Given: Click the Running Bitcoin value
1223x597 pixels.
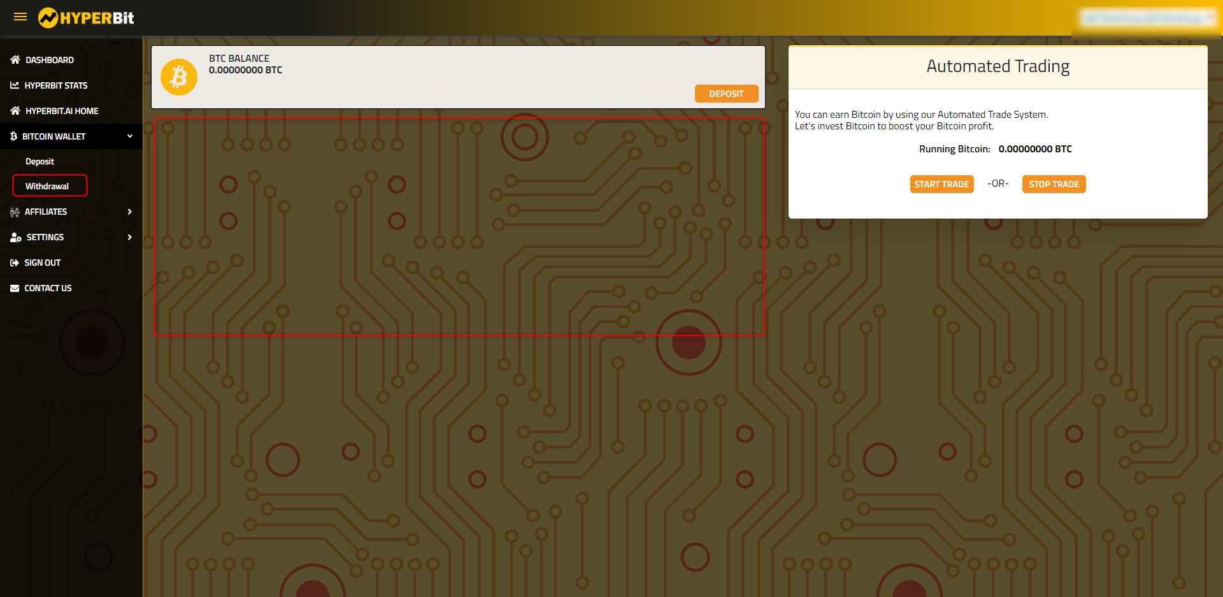Looking at the screenshot, I should pos(1035,149).
